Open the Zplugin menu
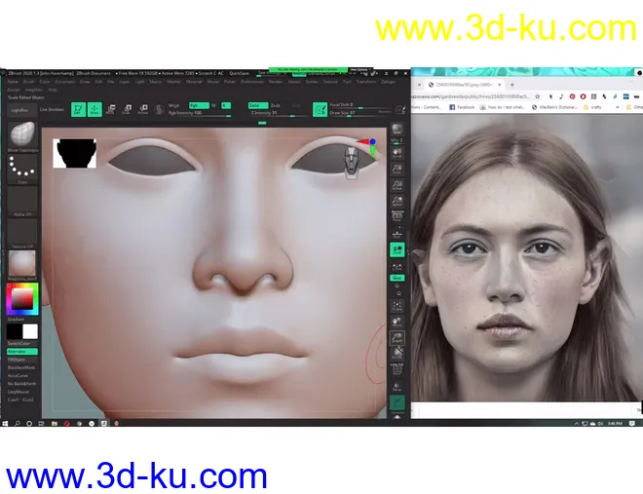Screen dimensions: 643x494 388,82
